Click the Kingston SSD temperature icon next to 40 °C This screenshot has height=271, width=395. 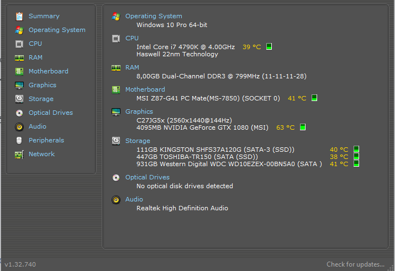(356, 149)
